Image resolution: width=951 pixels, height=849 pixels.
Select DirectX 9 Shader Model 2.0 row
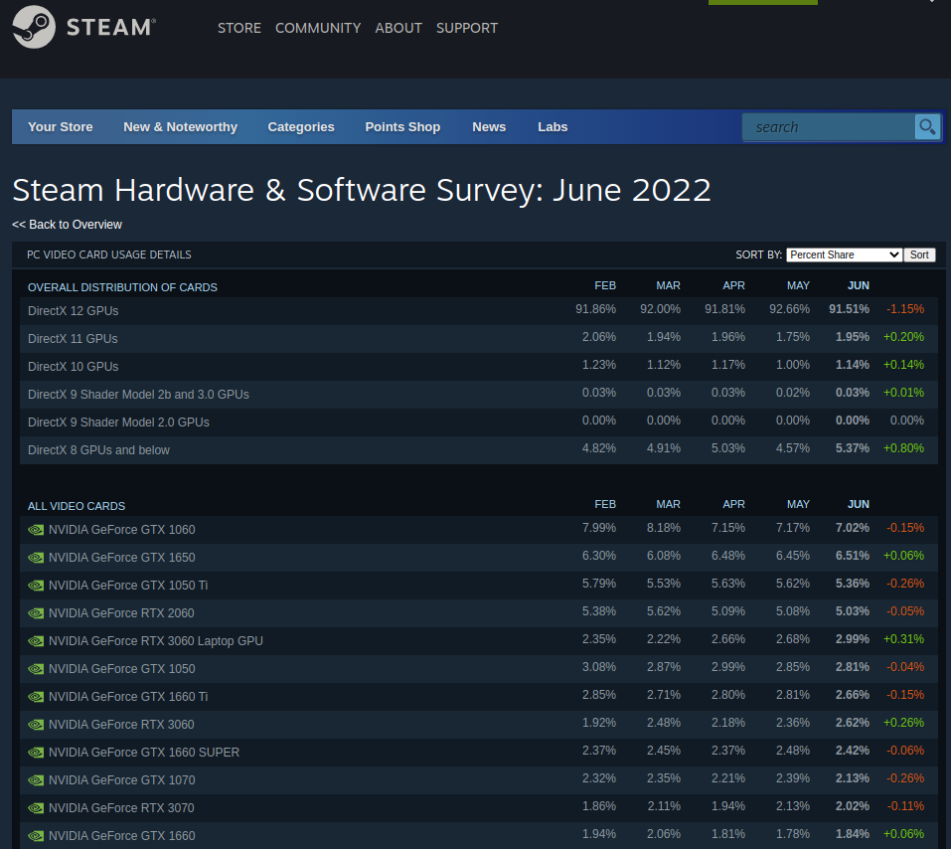pos(479,423)
